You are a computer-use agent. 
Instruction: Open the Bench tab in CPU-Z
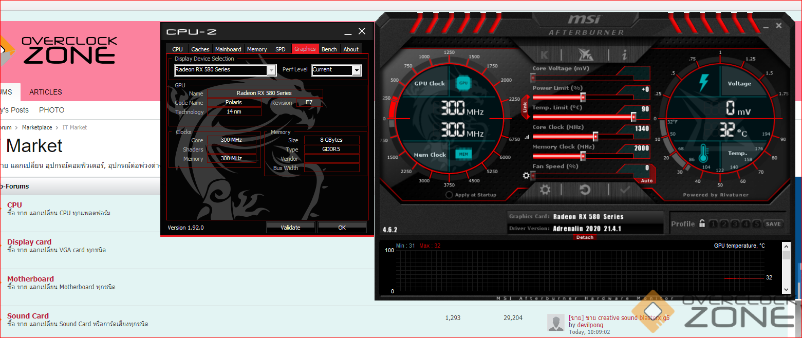point(329,49)
